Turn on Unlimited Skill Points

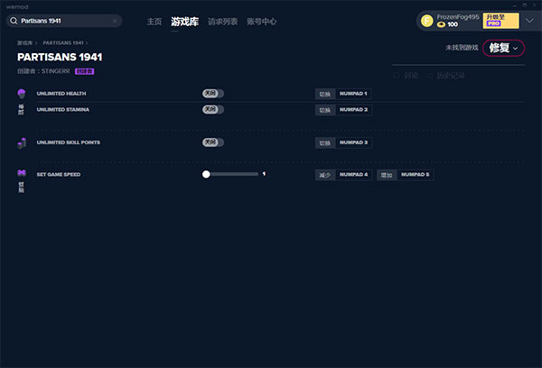pyautogui.click(x=212, y=143)
